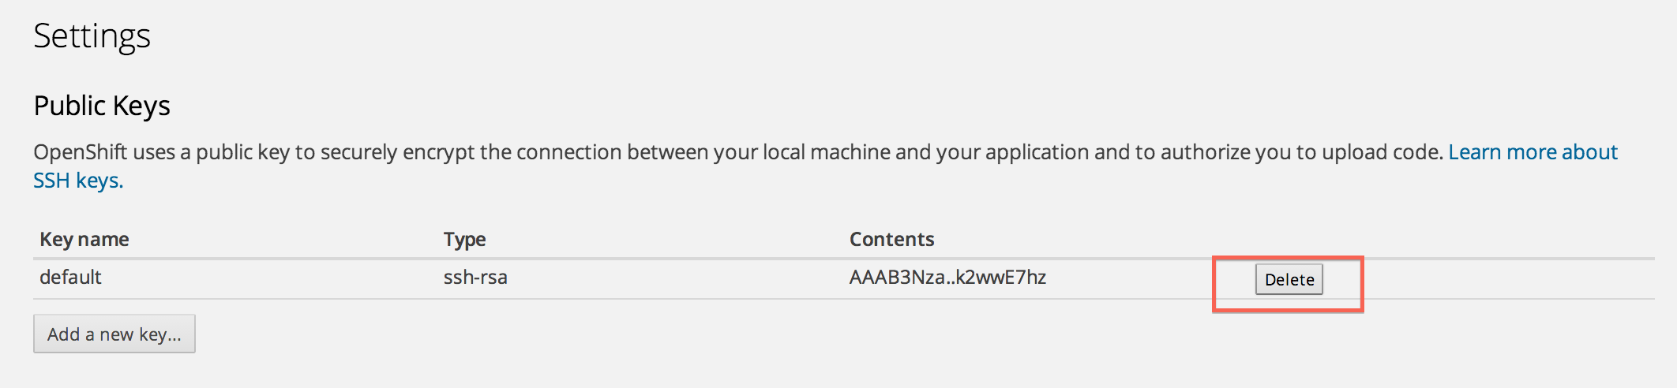Click the Public Keys section heading

102,106
